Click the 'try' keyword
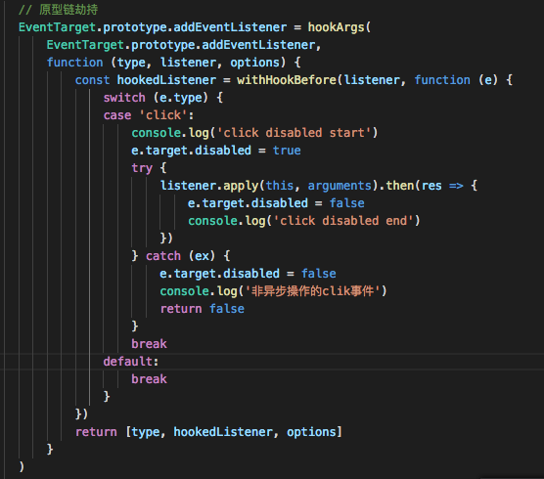 click(x=142, y=168)
